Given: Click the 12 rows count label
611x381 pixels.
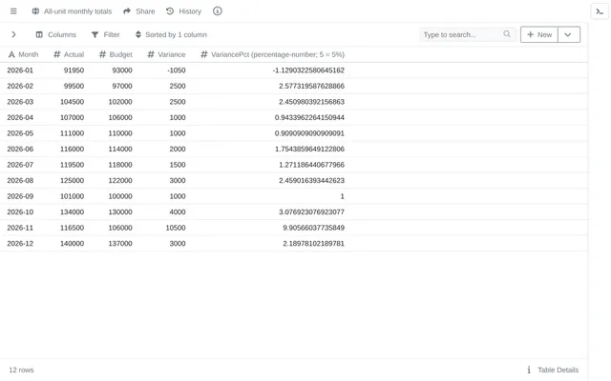Looking at the screenshot, I should tap(21, 370).
